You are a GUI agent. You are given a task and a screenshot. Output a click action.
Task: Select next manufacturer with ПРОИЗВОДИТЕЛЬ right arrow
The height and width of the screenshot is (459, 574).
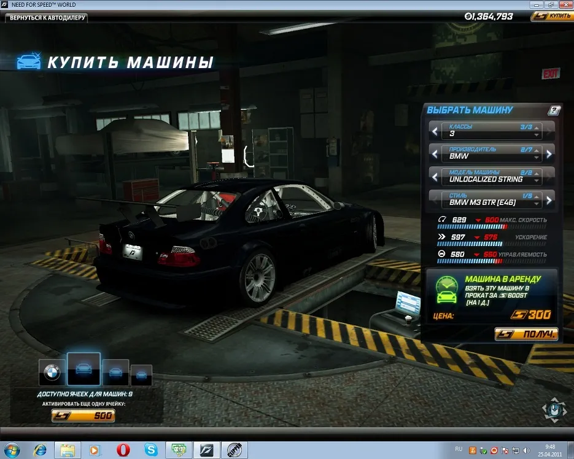[x=549, y=154]
